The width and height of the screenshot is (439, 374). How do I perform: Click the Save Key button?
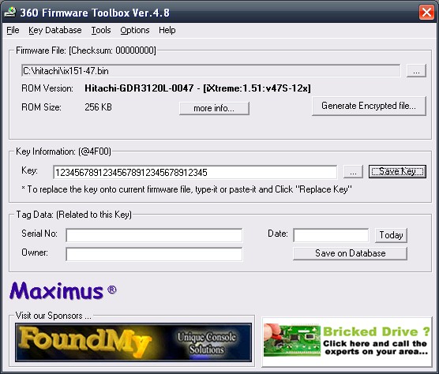point(397,171)
